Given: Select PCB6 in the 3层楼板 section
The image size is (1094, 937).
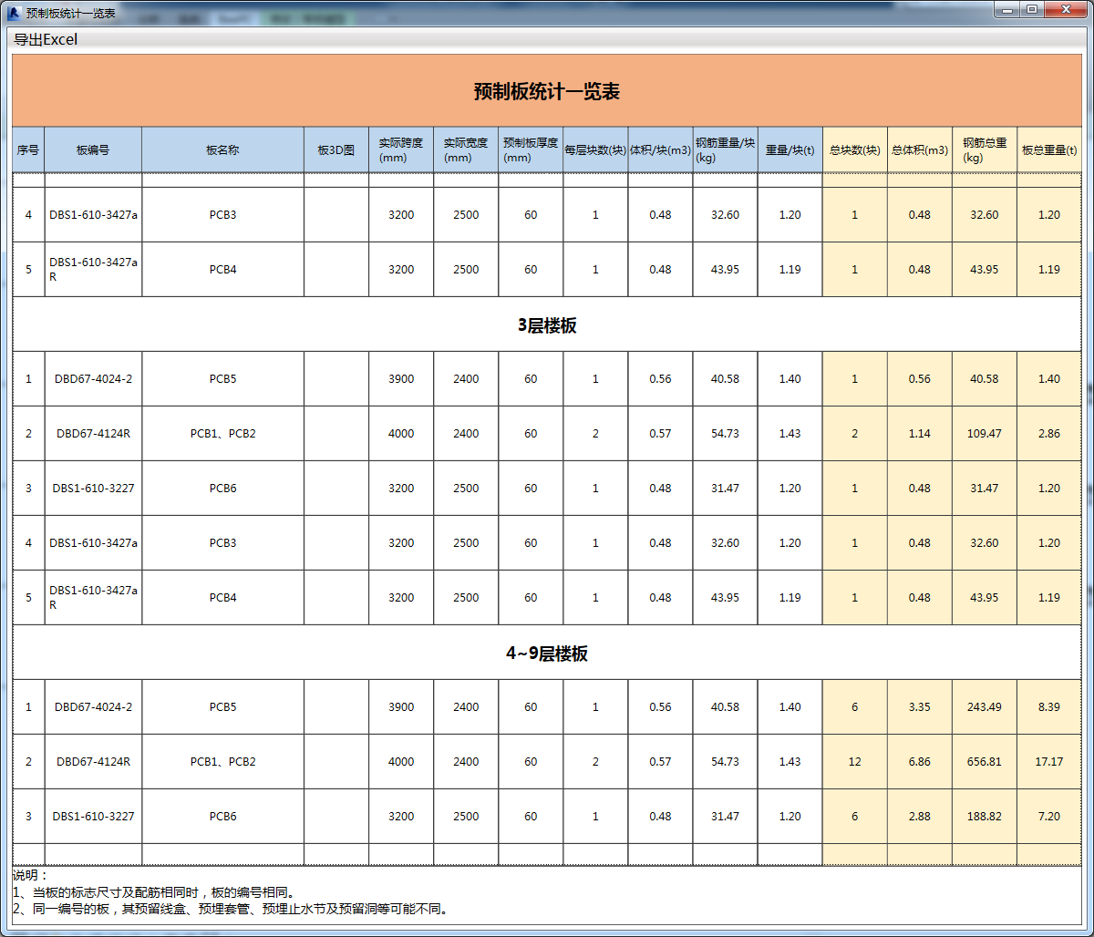Looking at the screenshot, I should [222, 489].
